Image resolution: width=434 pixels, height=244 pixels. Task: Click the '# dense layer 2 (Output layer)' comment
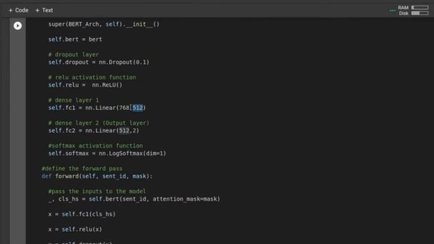(x=99, y=123)
